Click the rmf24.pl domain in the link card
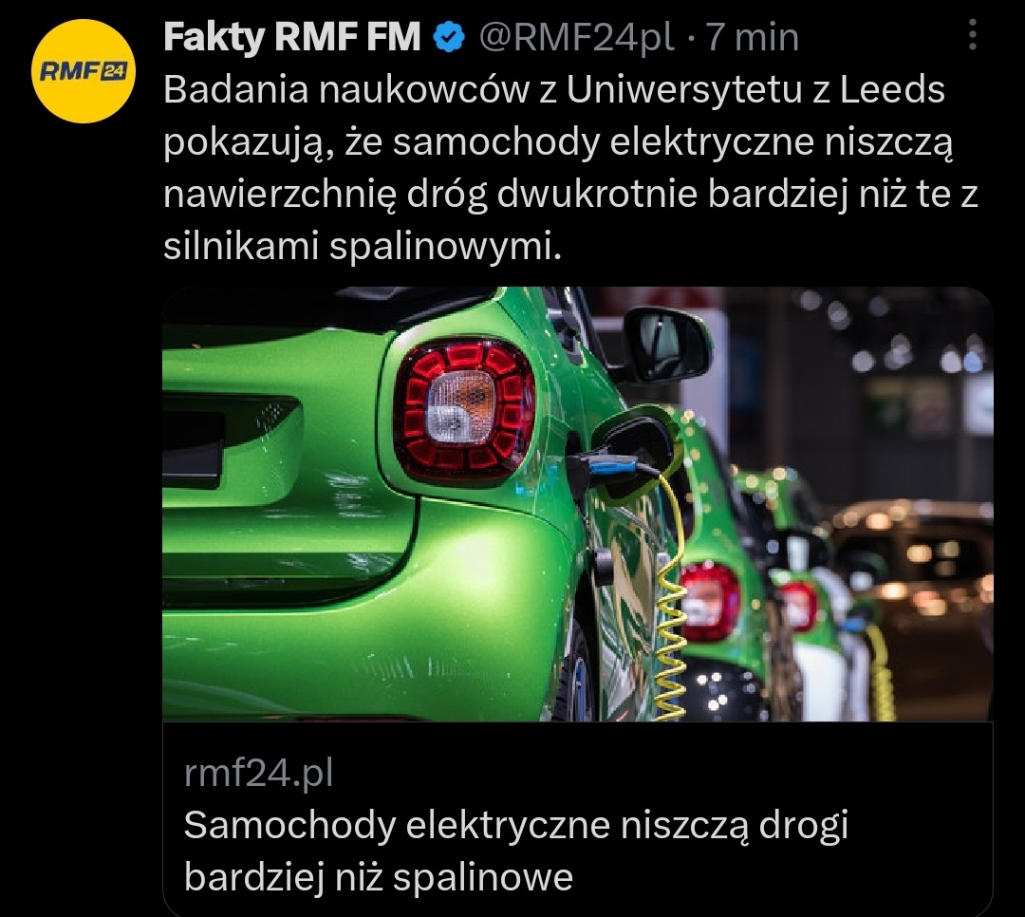This screenshot has height=917, width=1025. point(259,774)
